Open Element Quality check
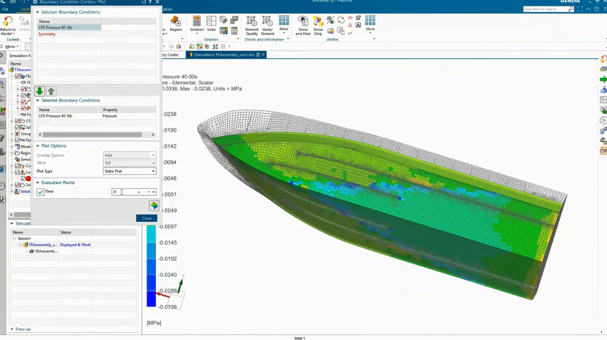 pos(252,26)
